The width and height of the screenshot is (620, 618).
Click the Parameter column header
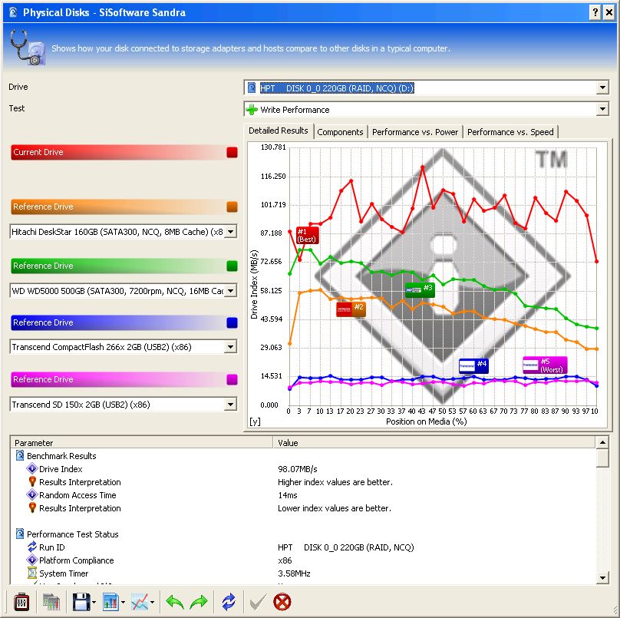142,443
